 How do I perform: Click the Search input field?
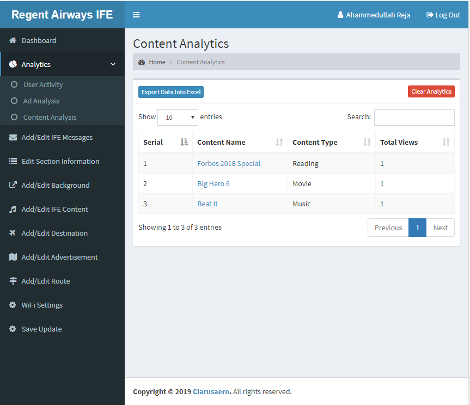coord(414,117)
